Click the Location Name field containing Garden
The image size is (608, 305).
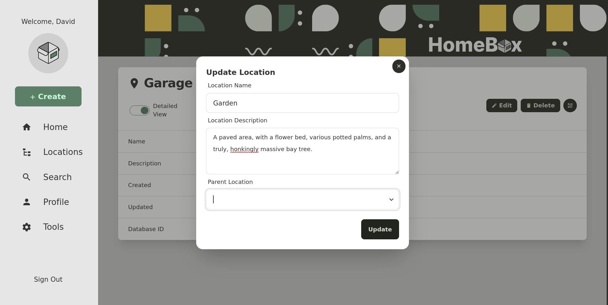(x=302, y=103)
